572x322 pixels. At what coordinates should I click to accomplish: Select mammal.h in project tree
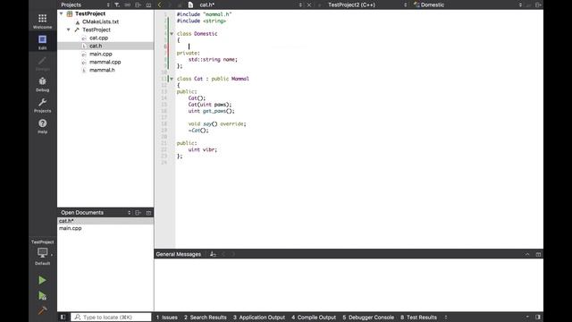pyautogui.click(x=102, y=70)
